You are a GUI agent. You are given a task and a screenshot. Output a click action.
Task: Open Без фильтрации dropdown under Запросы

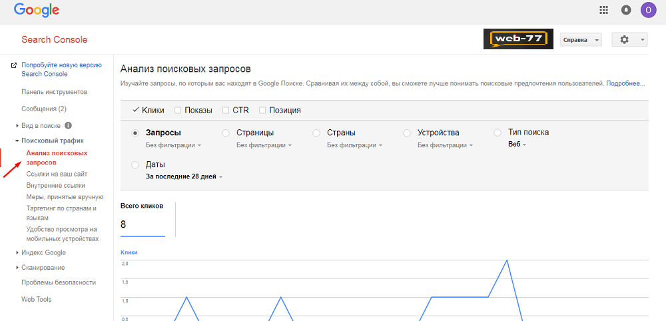(173, 145)
